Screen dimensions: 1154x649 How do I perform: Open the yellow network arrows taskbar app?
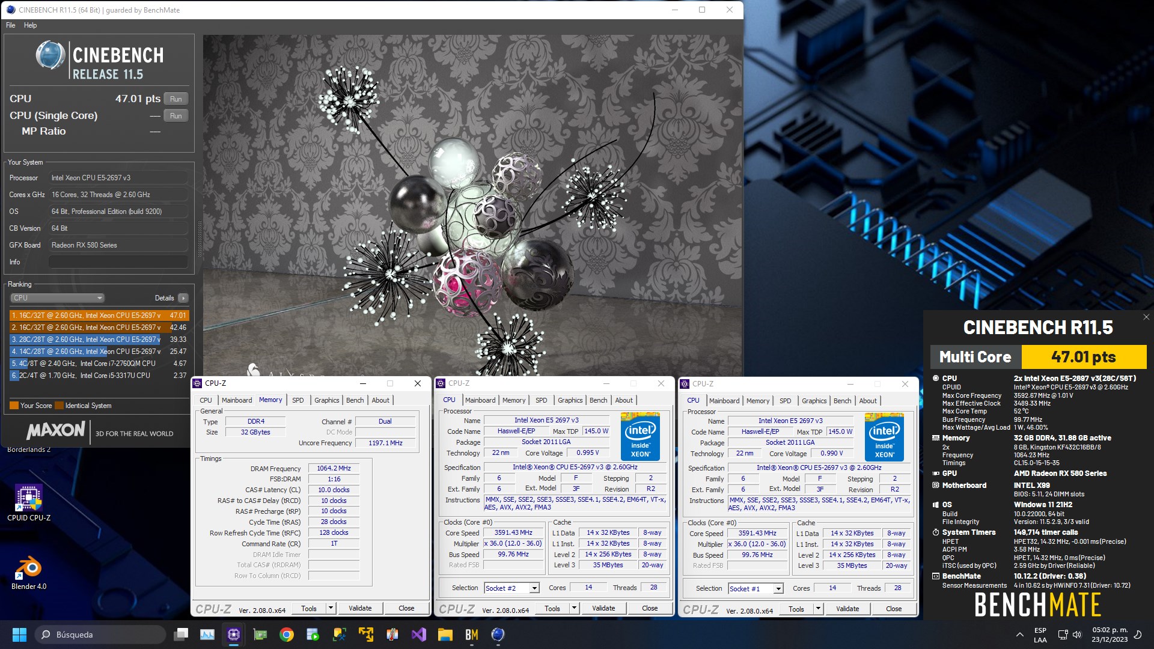[366, 635]
